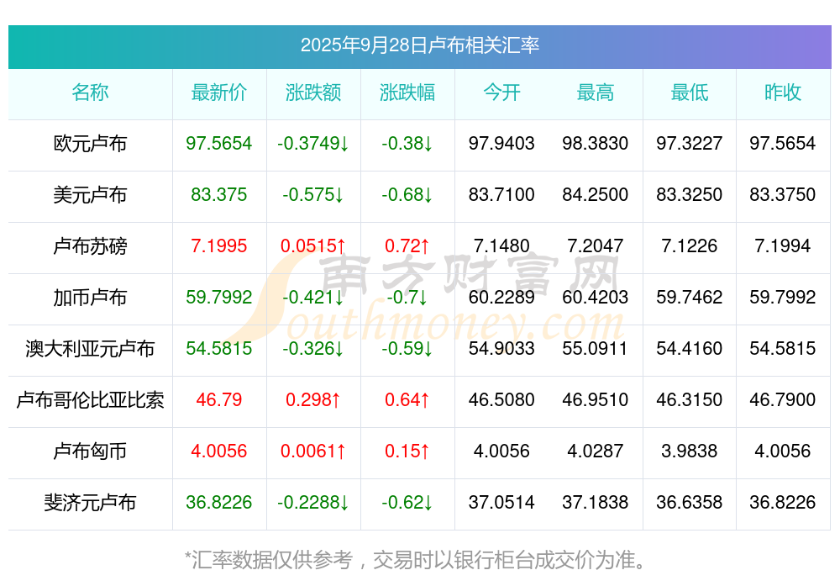
Task: Click the 欧元卢布 row name
Action: point(90,144)
